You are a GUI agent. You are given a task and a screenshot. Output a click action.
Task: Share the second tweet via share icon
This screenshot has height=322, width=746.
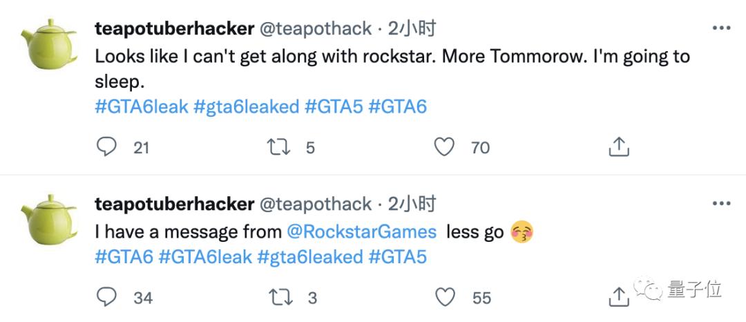pyautogui.click(x=619, y=297)
